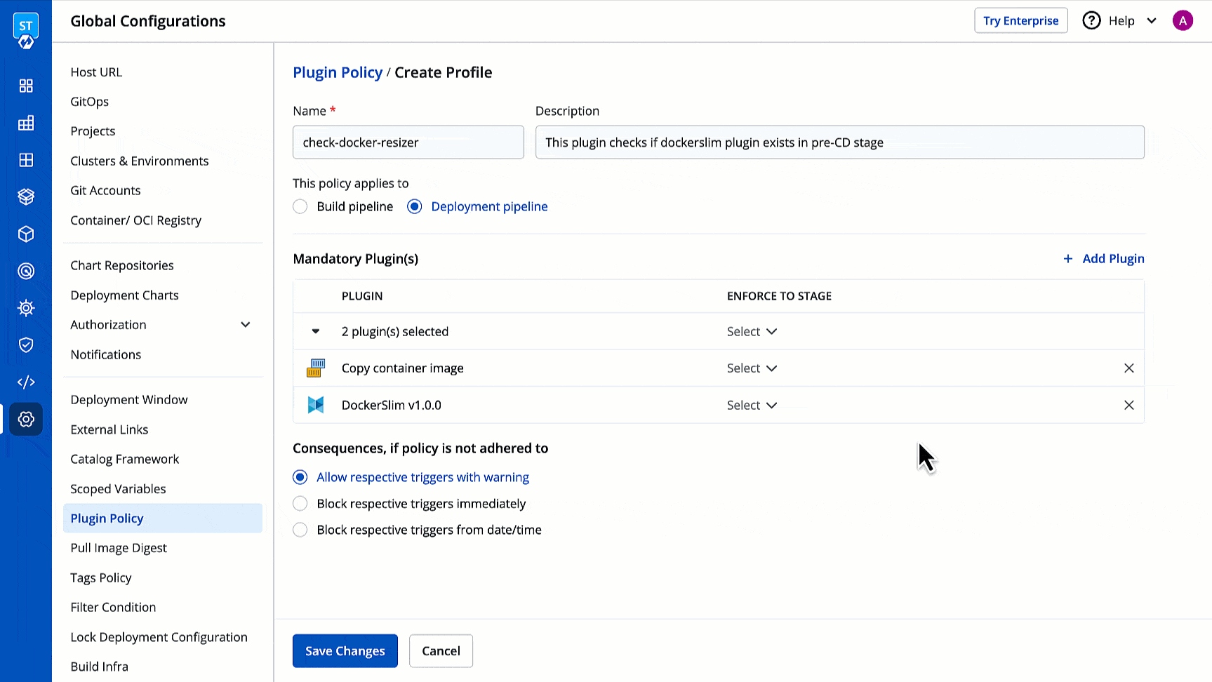Viewport: 1212px width, 682px height.
Task: Click the Global Configurations gear icon
Action: coord(26,419)
